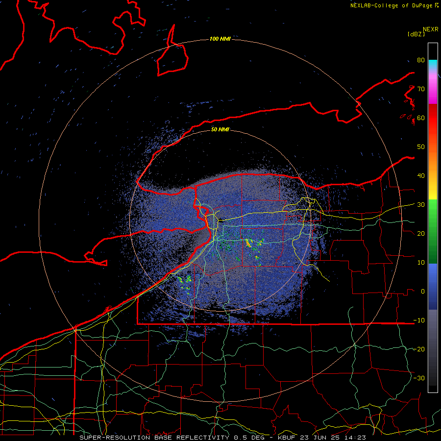Click the "100 NMI" range ring label
Screen dimensions: 441x441
(x=220, y=39)
